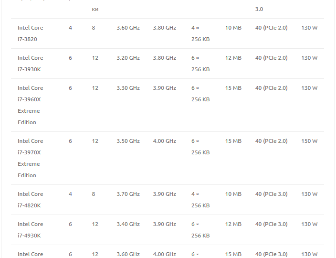Click the Intel Core i7-4820K processor name

(30, 200)
